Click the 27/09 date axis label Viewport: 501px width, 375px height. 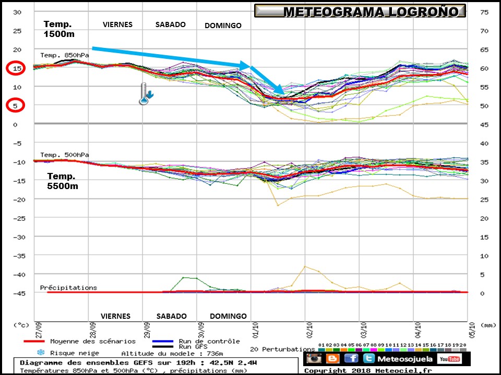point(39,330)
